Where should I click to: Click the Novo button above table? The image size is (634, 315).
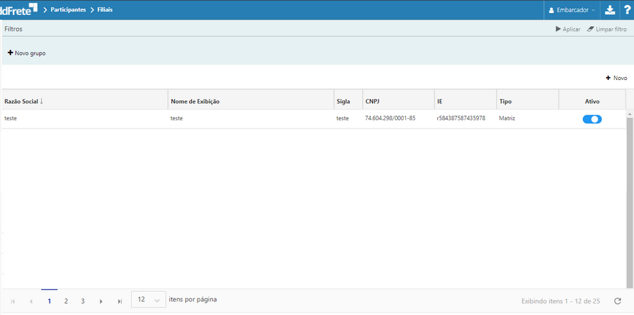[616, 78]
